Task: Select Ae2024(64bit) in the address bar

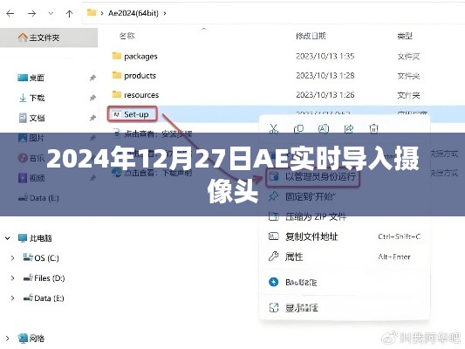Action: 133,13
